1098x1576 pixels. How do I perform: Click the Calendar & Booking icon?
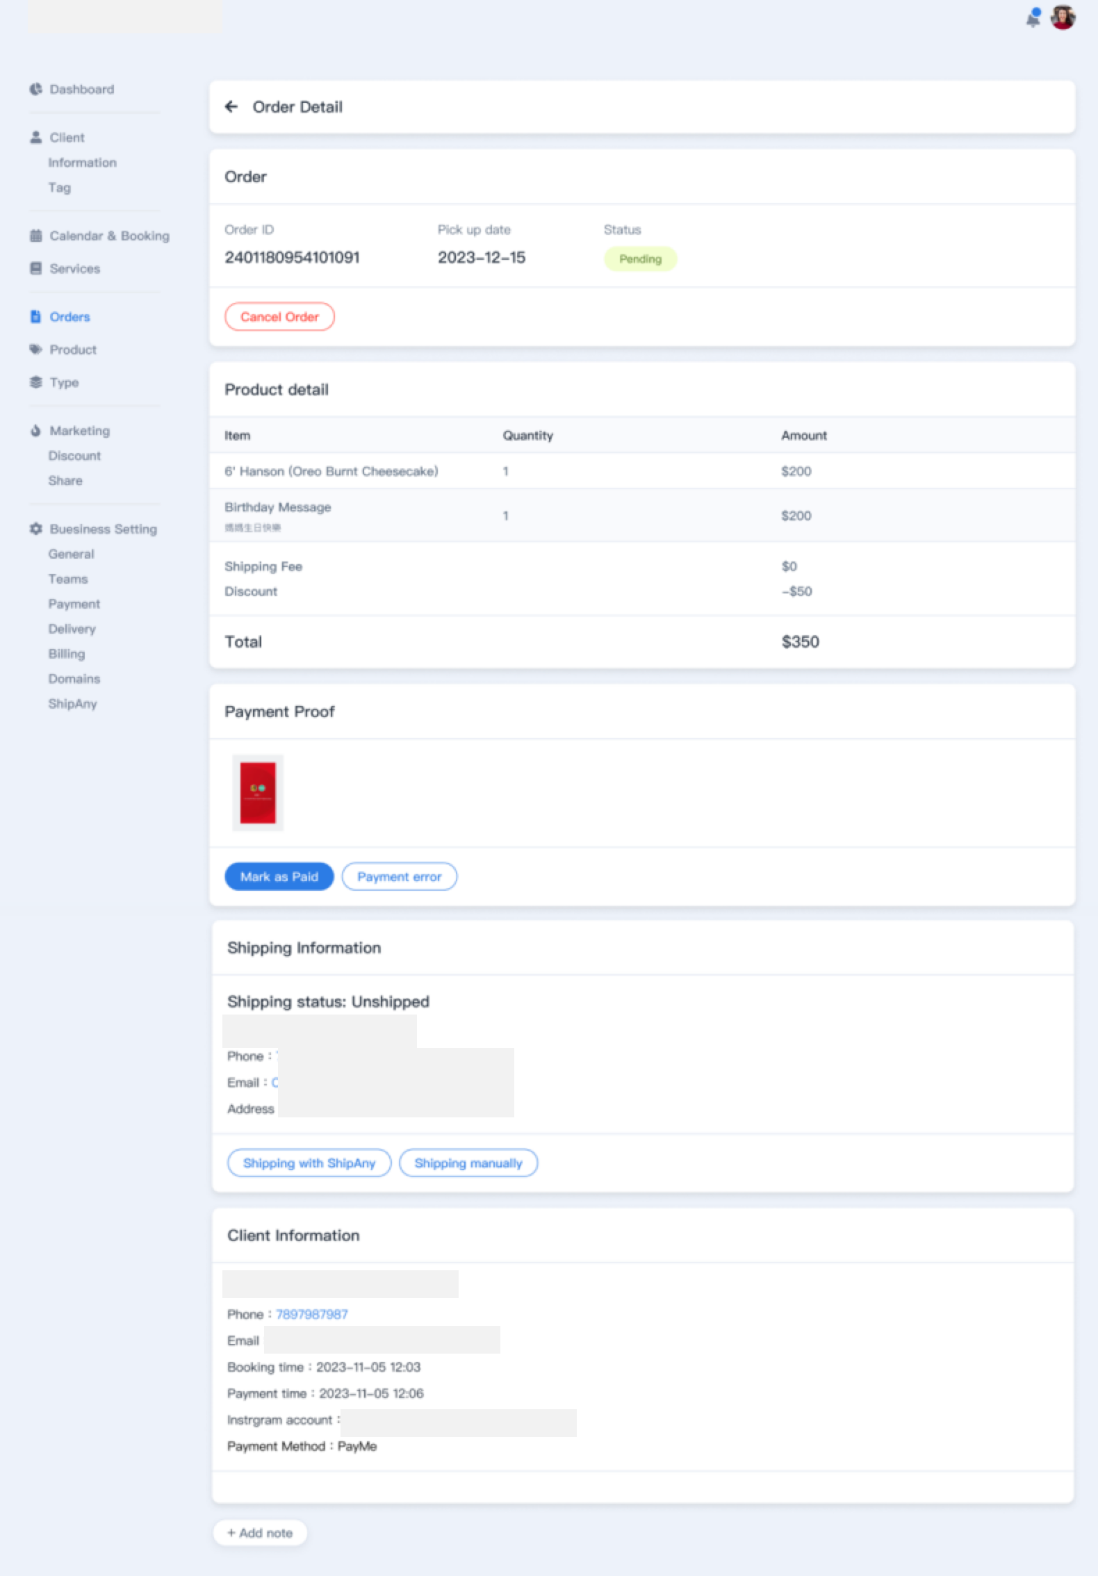pos(35,236)
